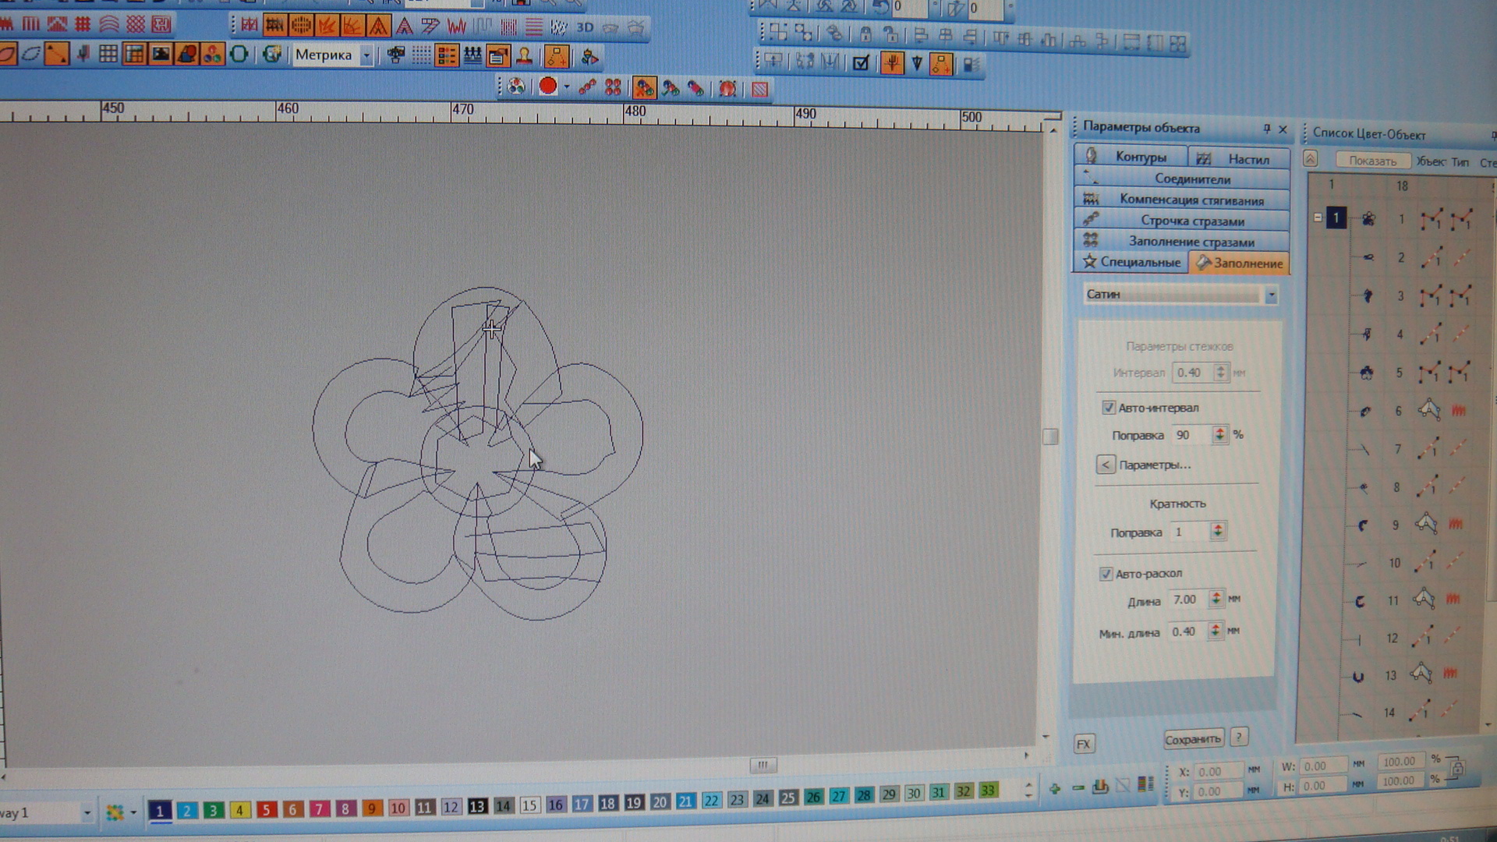Toggle the Авто-раскол checkbox
The image size is (1497, 842).
1106,574
